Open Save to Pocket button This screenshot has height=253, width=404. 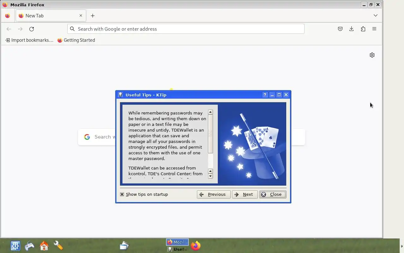click(x=340, y=29)
